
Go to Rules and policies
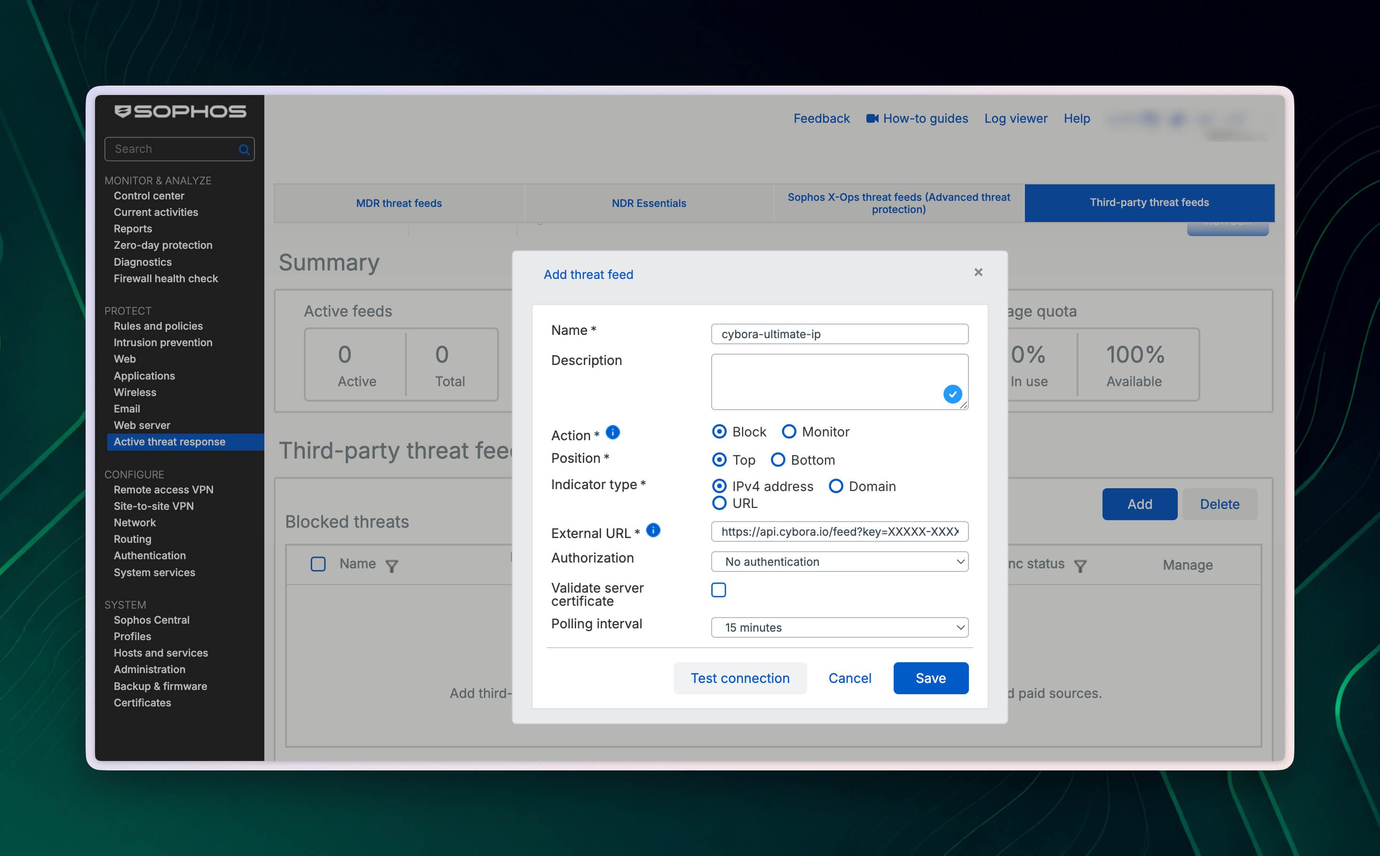tap(158, 326)
